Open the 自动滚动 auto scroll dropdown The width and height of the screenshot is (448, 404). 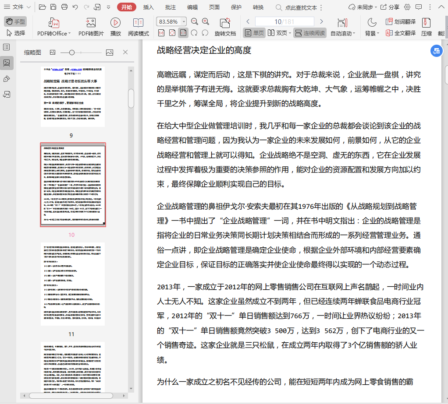tap(342, 27)
